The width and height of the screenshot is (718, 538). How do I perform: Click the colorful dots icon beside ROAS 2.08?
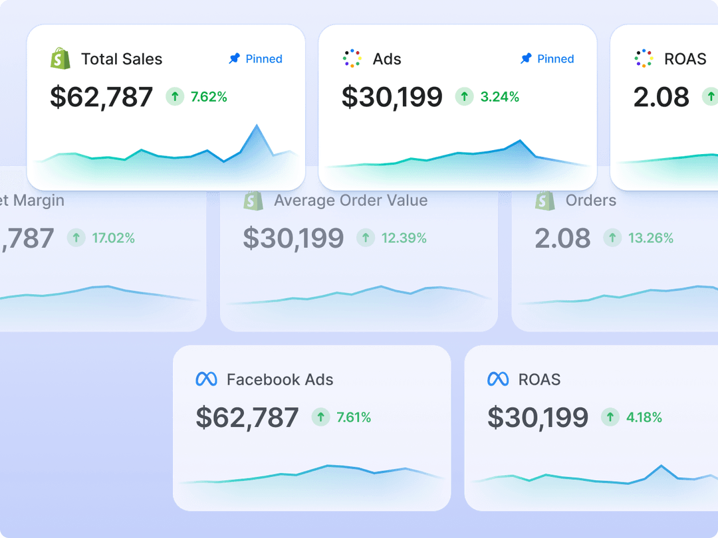(644, 58)
